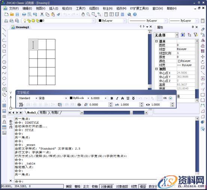The image size is (207, 190).
Task: Open the Help question mark icon
Action: click(x=135, y=14)
